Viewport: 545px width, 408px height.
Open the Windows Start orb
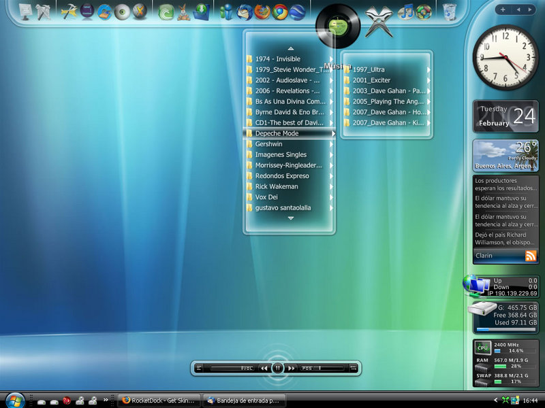14,400
